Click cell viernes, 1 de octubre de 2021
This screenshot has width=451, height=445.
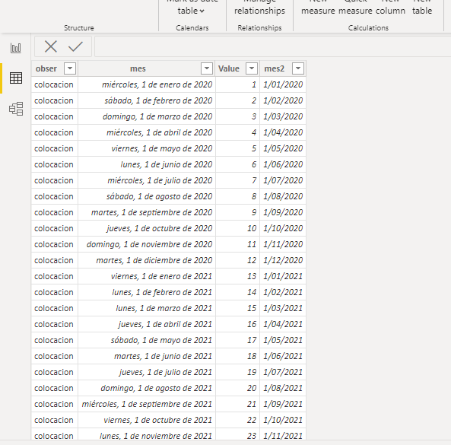point(147,420)
